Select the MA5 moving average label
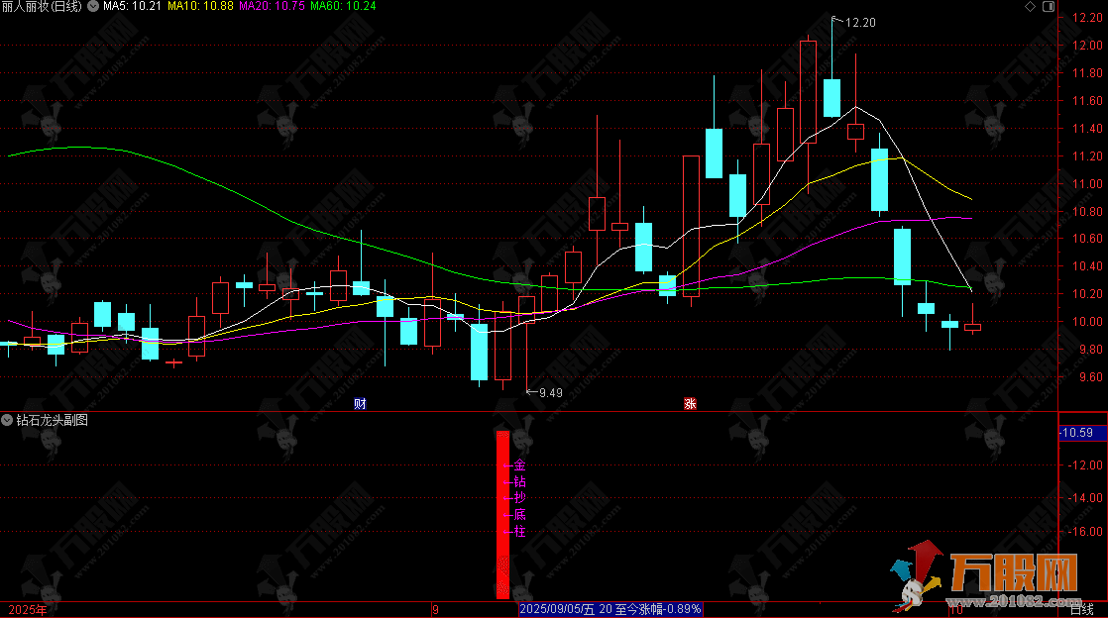Image resolution: width=1108 pixels, height=618 pixels. (132, 7)
